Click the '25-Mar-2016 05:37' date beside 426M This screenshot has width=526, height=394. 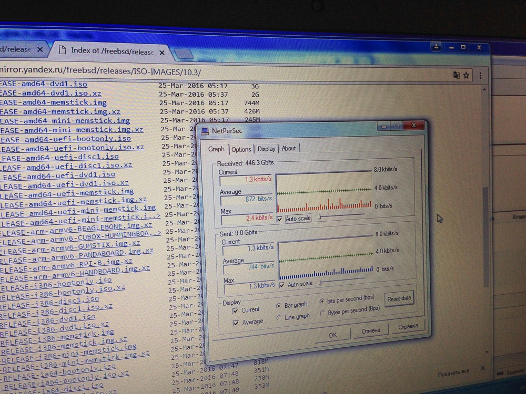coord(194,111)
